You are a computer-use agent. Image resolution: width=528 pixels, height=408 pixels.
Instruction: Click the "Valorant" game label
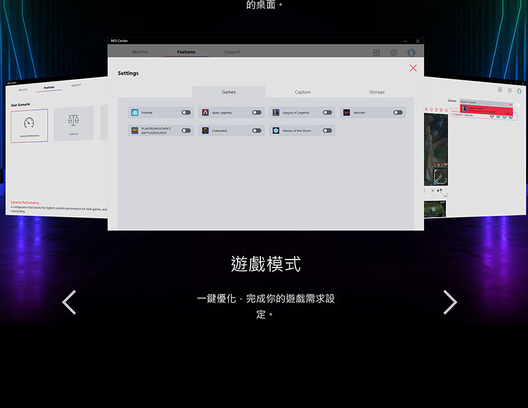click(x=359, y=113)
